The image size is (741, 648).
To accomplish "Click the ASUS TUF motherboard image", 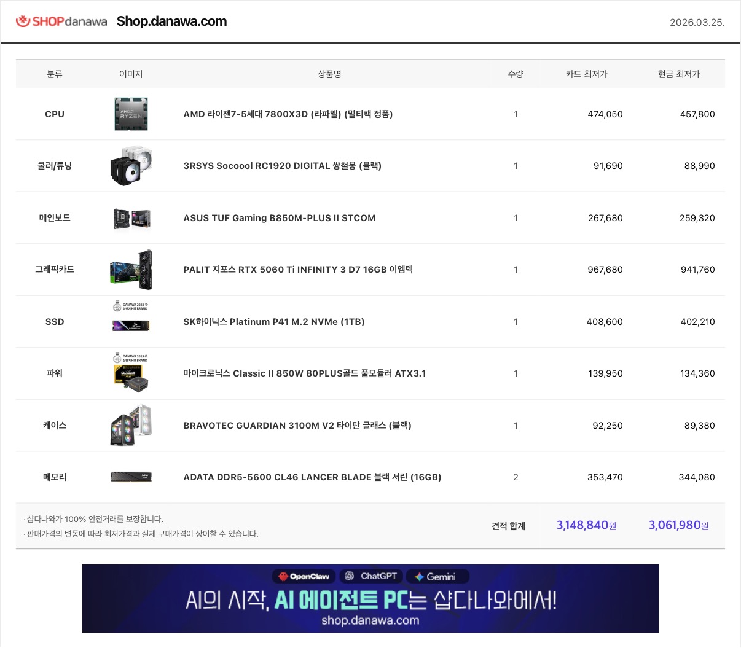I will (131, 218).
